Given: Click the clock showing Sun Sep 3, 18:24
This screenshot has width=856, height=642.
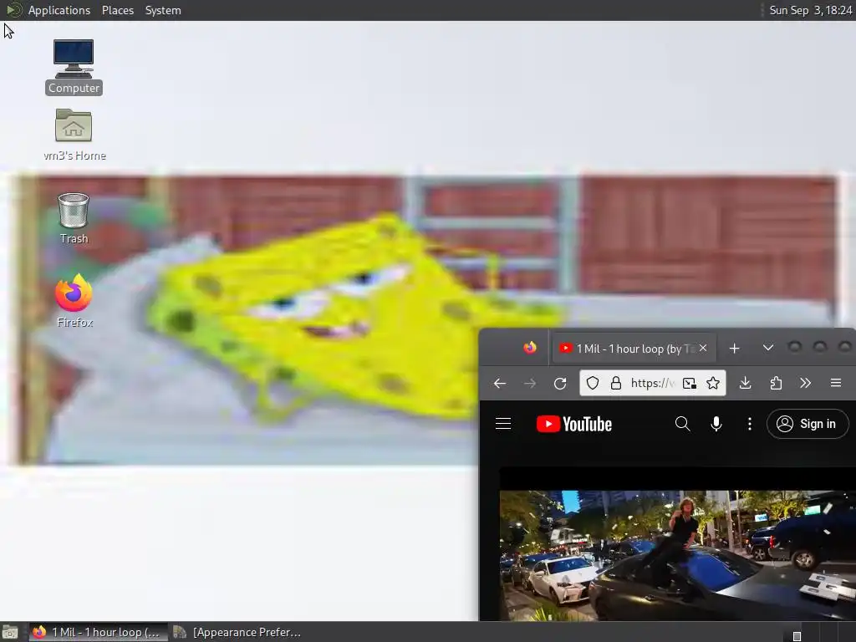Looking at the screenshot, I should tap(810, 10).
